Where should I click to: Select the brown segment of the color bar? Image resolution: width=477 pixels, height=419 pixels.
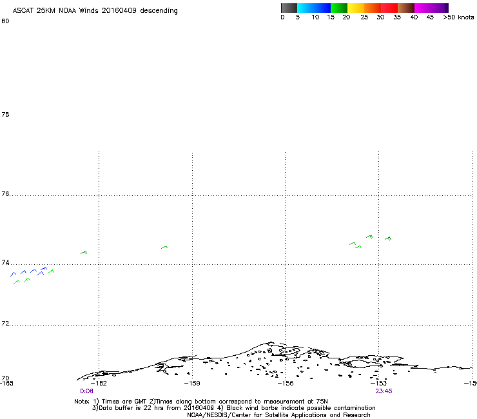click(406, 8)
